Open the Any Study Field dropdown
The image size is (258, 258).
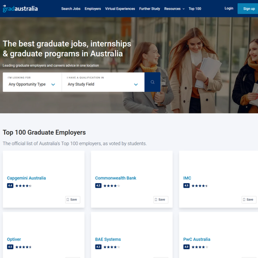coord(103,82)
